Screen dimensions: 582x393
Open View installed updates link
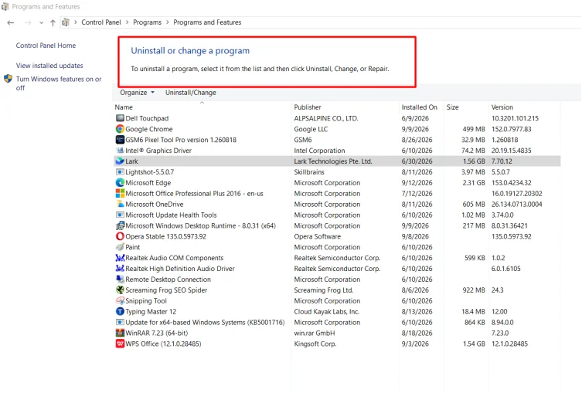point(49,66)
